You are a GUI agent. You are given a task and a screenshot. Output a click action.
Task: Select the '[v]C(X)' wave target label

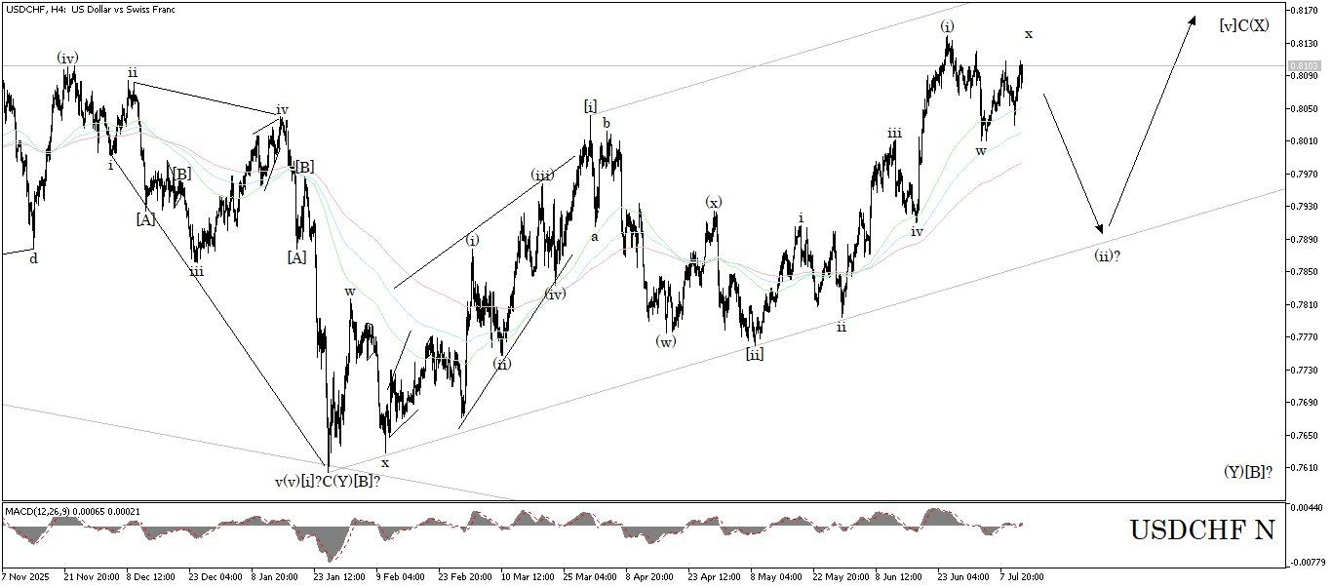tap(1244, 25)
